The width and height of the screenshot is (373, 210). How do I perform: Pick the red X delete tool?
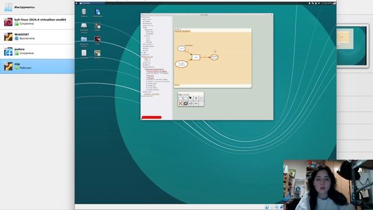(x=180, y=104)
